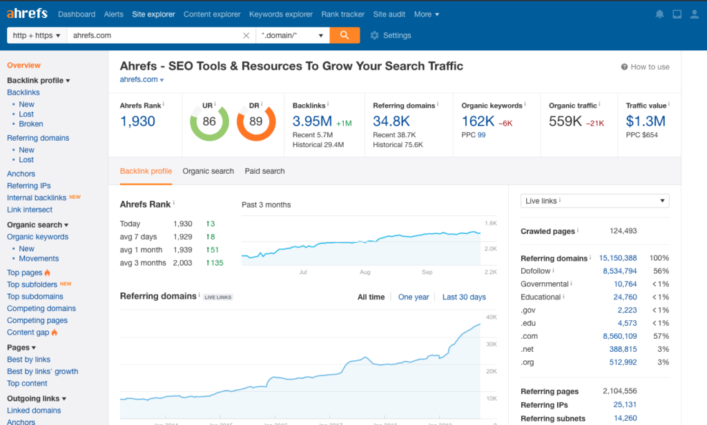Click the fire icon next to Top pages

tap(48, 273)
